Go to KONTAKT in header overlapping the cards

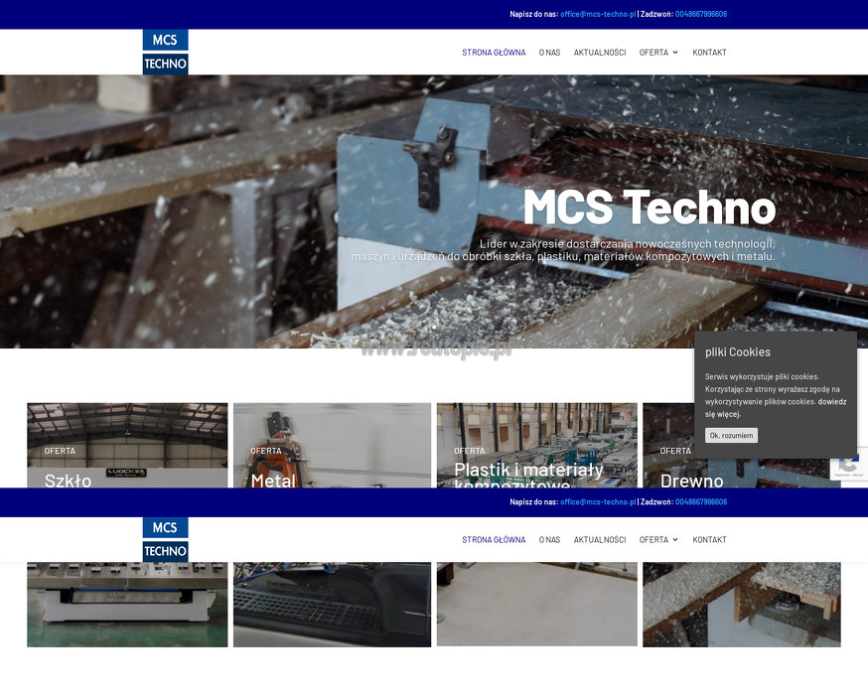point(709,539)
